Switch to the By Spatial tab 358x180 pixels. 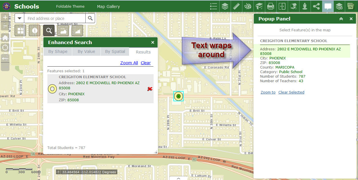click(x=115, y=51)
